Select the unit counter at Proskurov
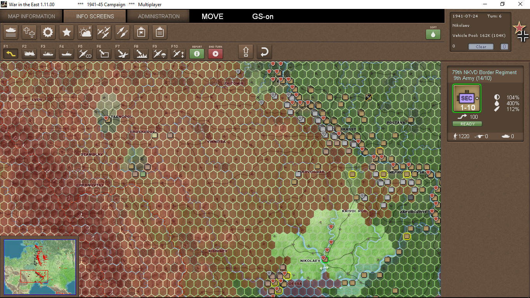Image resolution: width=530 pixels, height=298 pixels. tap(155, 135)
